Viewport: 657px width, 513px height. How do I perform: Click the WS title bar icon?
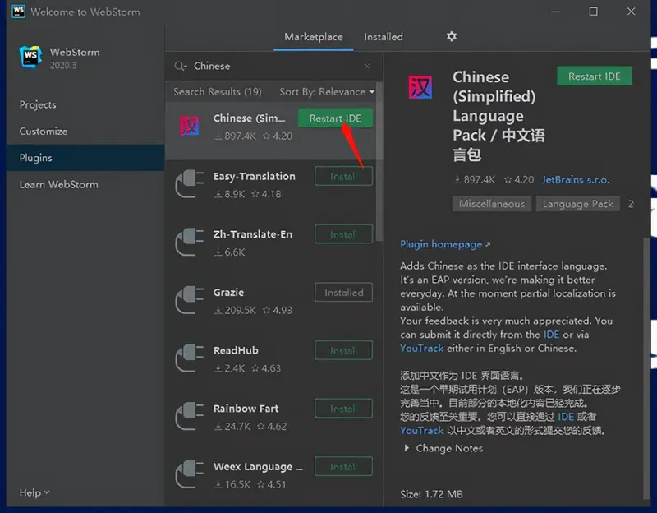18,12
